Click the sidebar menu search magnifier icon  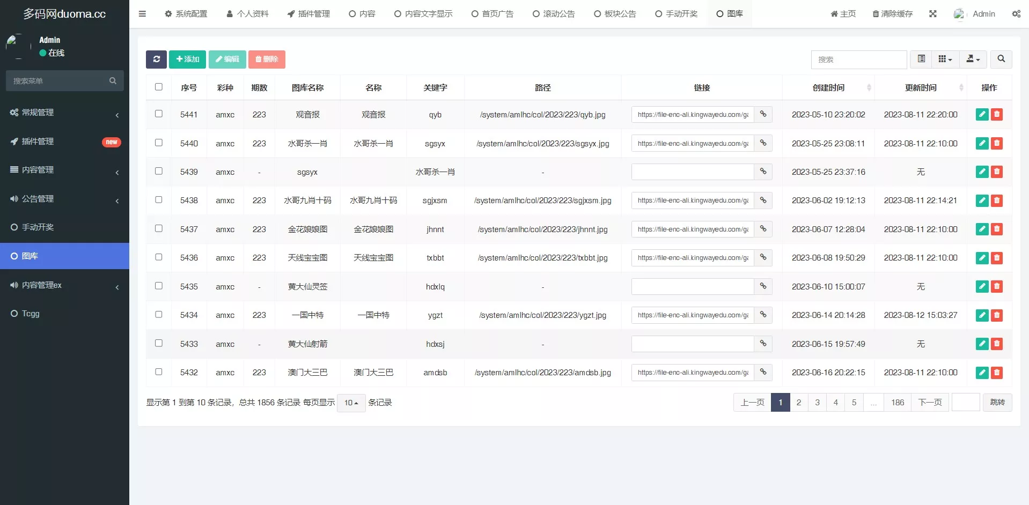(113, 80)
